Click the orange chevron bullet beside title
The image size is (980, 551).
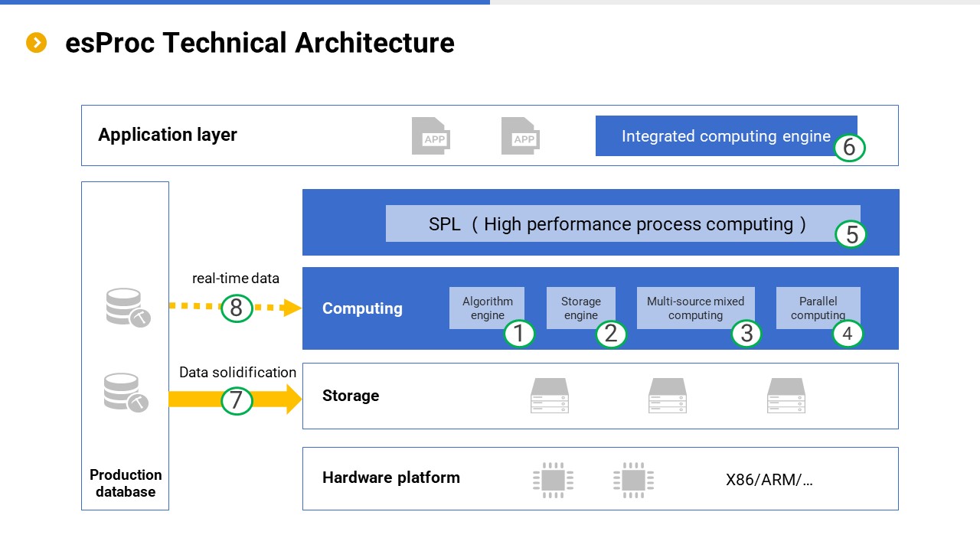[37, 43]
